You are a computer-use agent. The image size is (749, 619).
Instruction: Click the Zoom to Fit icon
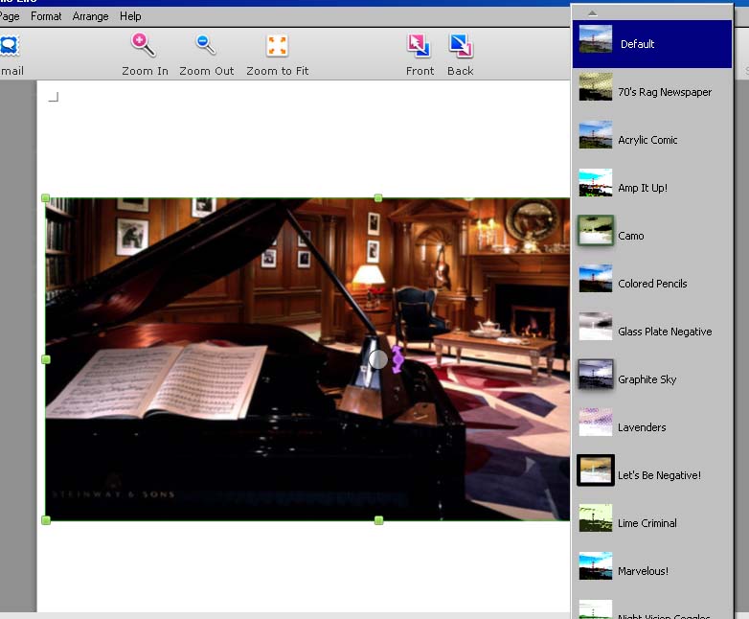pos(277,46)
